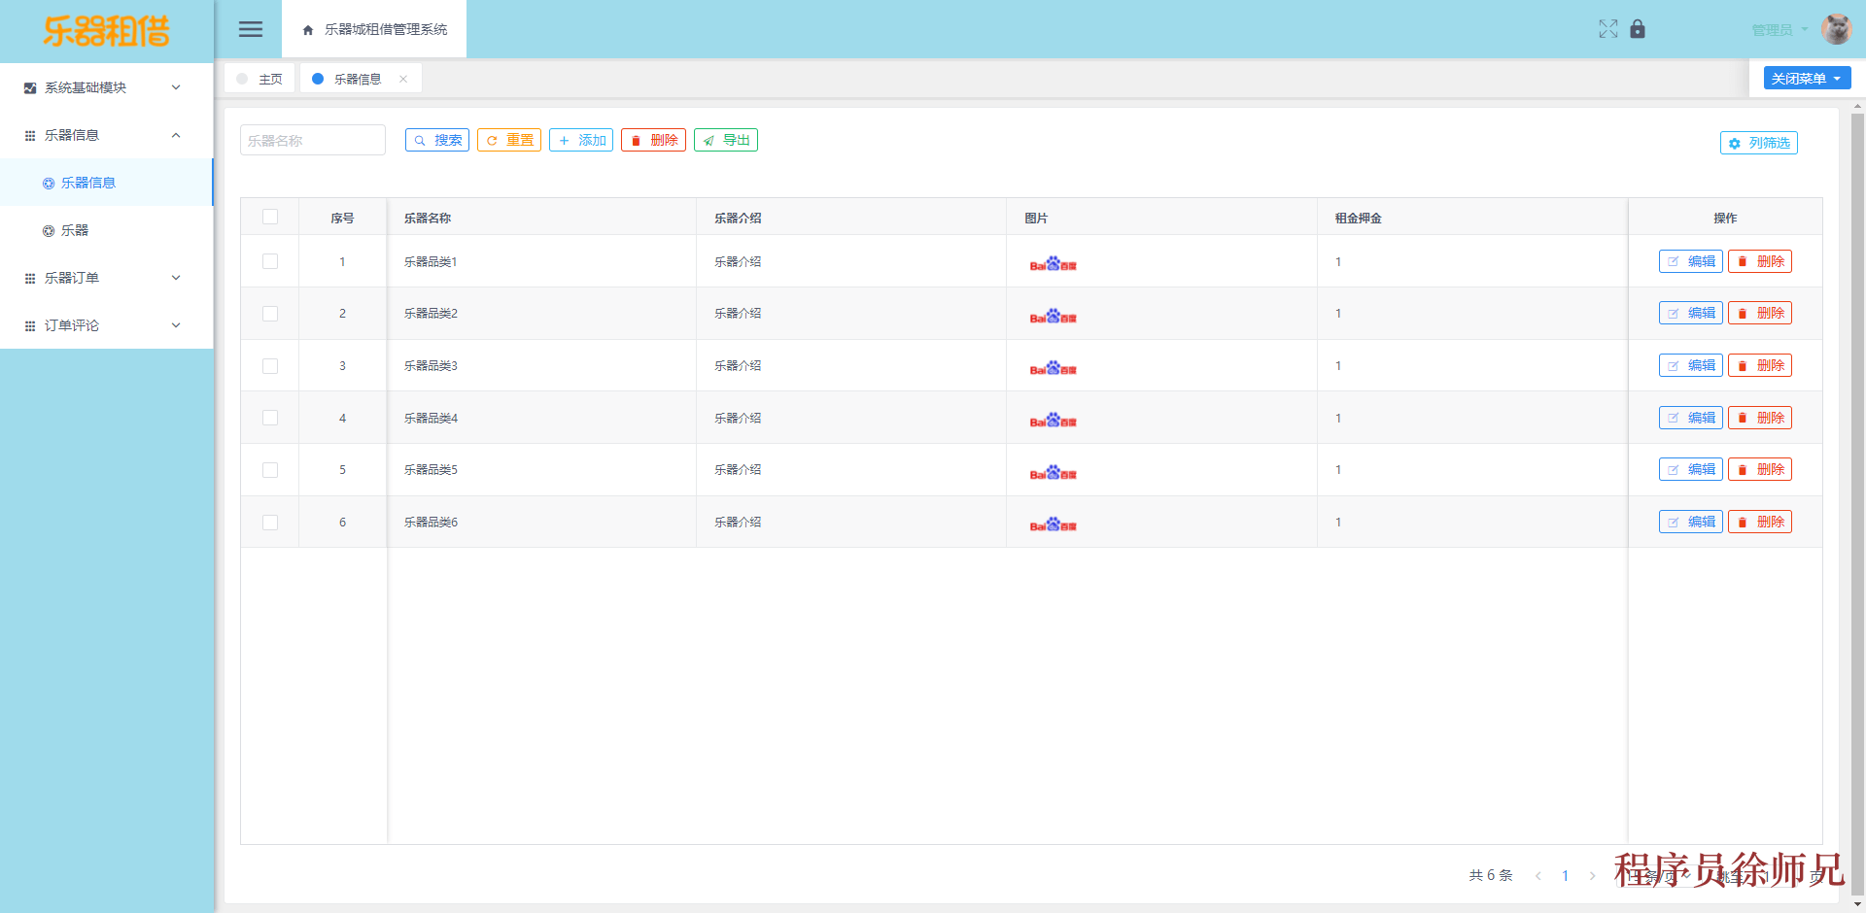Select 乐器 in the sidebar
Image resolution: width=1866 pixels, height=913 pixels.
[76, 230]
